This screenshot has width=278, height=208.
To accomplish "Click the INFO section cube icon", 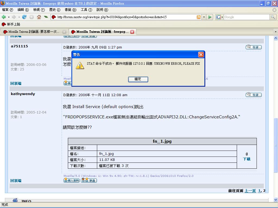I will (15, 200).
